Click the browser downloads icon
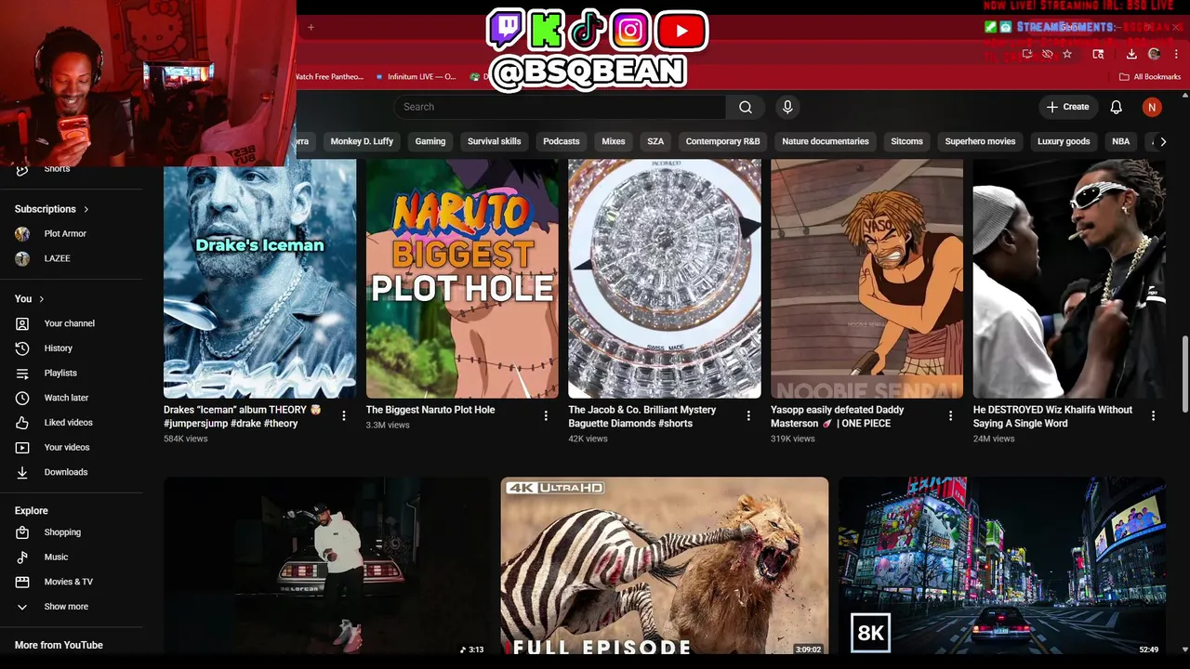Image resolution: width=1190 pixels, height=669 pixels. pos(1130,54)
